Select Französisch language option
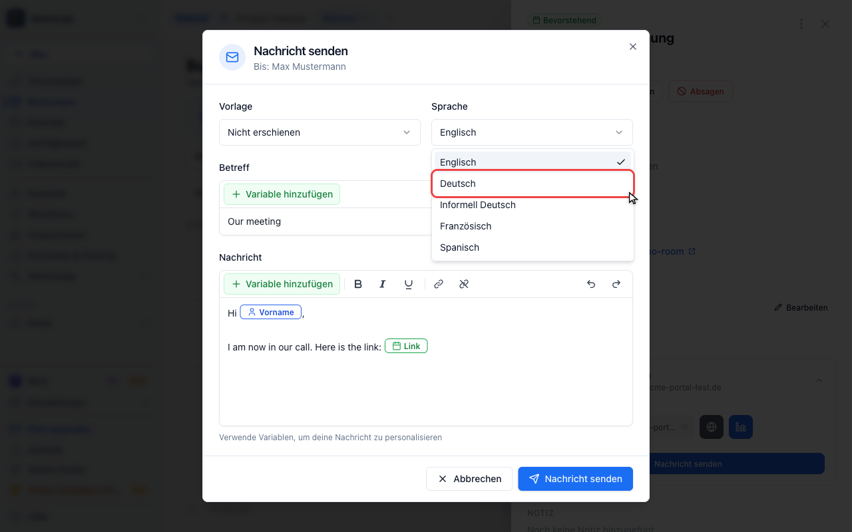 (532, 226)
